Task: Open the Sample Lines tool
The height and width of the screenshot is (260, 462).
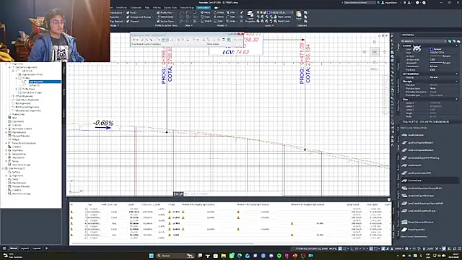Action: point(165,17)
